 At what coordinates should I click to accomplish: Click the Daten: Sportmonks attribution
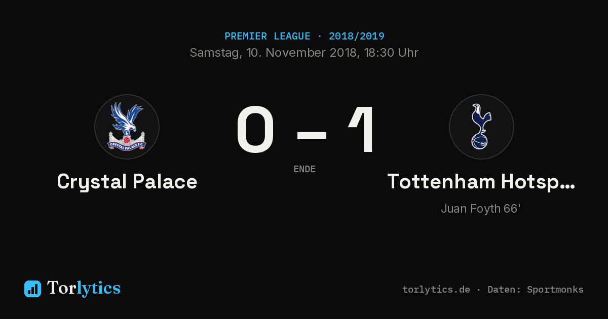(x=536, y=290)
